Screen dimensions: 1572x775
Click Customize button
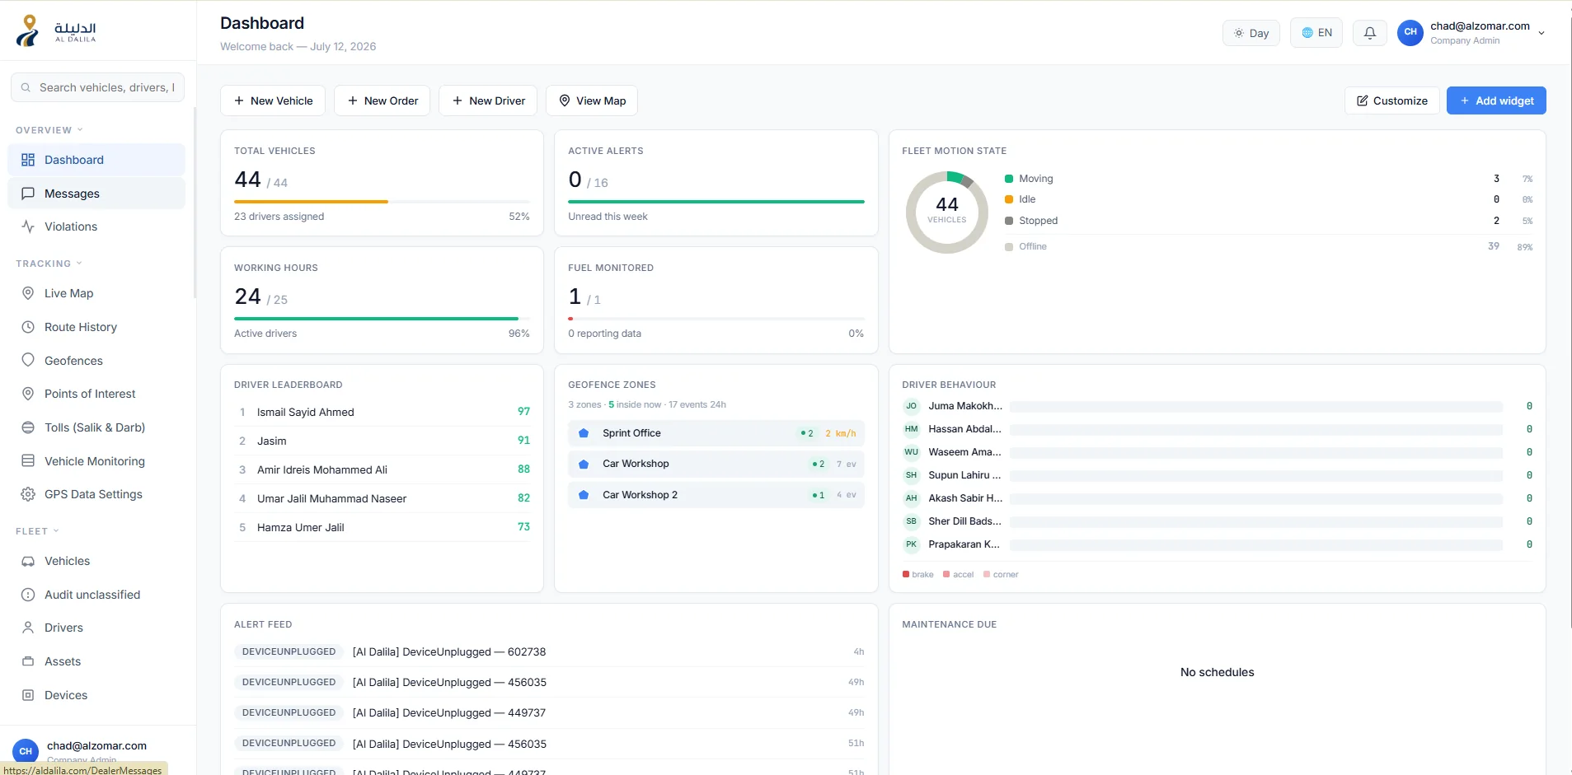1392,100
